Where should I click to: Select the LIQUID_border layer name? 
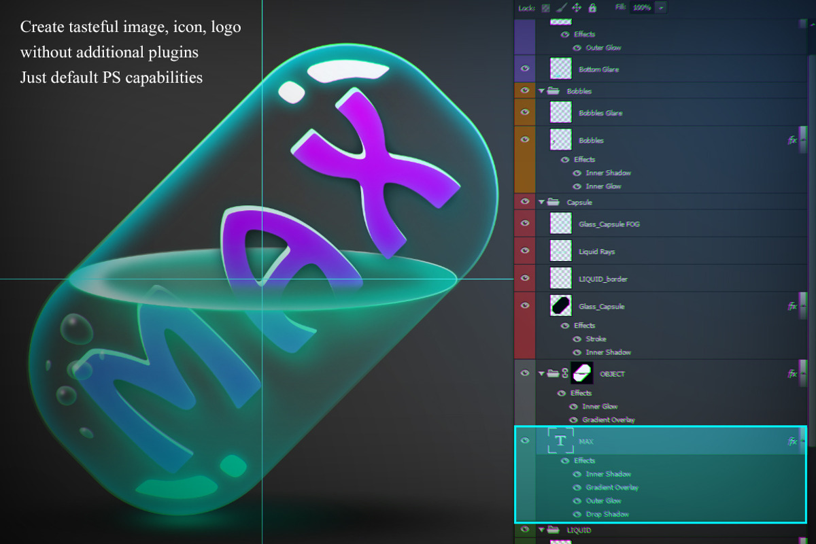(x=603, y=279)
